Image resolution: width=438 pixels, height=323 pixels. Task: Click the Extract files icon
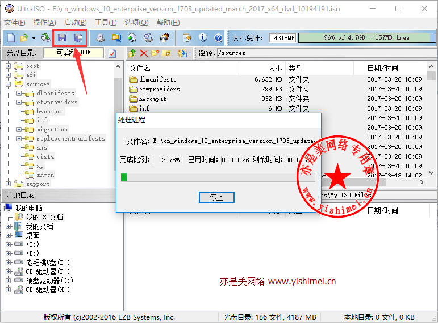pos(182,53)
